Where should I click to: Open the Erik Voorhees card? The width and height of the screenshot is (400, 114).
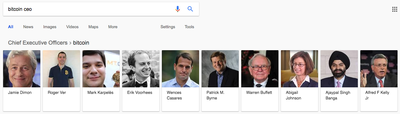click(141, 81)
